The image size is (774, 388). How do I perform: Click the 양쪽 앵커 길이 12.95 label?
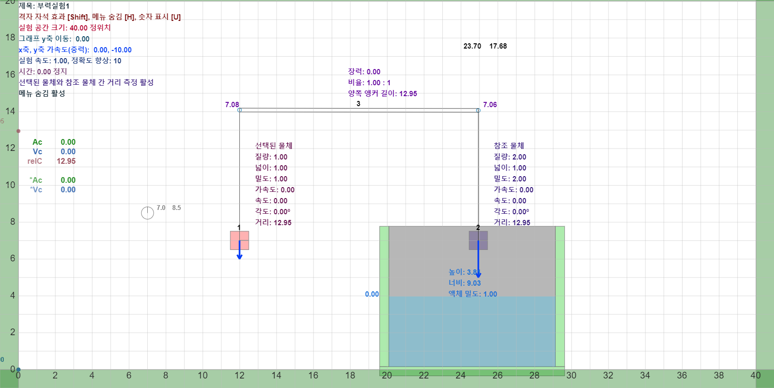pos(382,93)
